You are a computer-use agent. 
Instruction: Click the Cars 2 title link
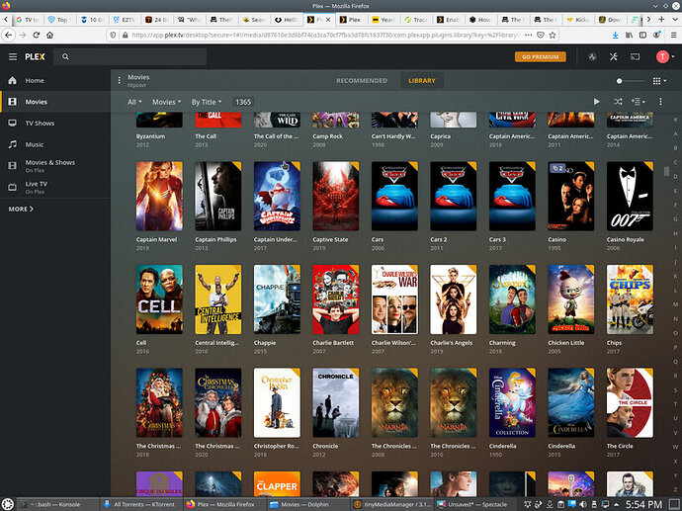(x=439, y=239)
